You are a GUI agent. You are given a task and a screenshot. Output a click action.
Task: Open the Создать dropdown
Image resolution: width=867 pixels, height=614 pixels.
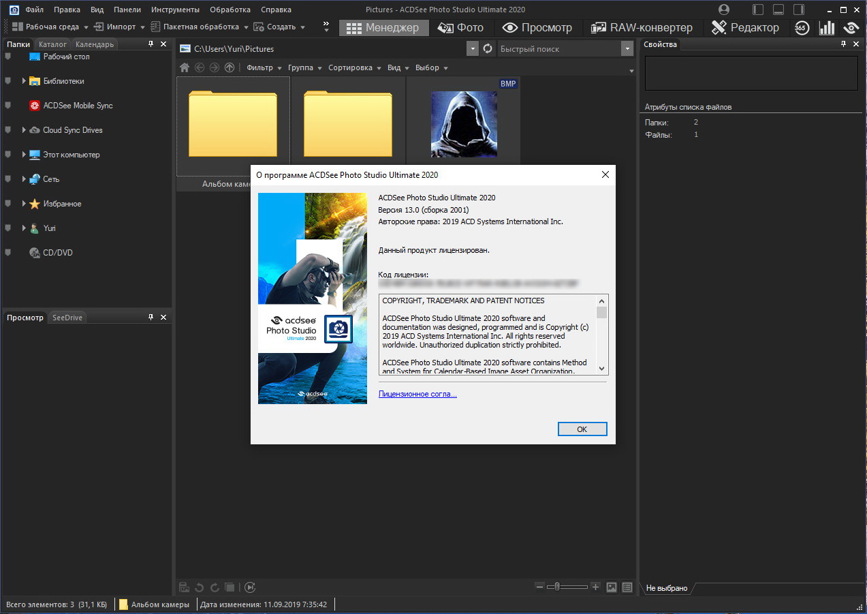point(279,27)
